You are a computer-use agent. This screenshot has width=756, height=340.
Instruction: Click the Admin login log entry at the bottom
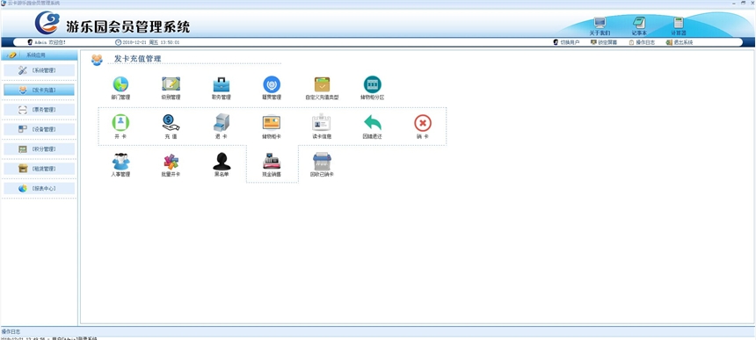tap(48, 338)
